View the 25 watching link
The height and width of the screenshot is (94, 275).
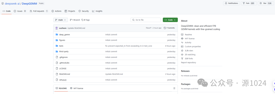click(188, 55)
